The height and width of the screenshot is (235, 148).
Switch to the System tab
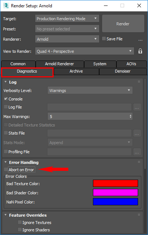(100, 64)
